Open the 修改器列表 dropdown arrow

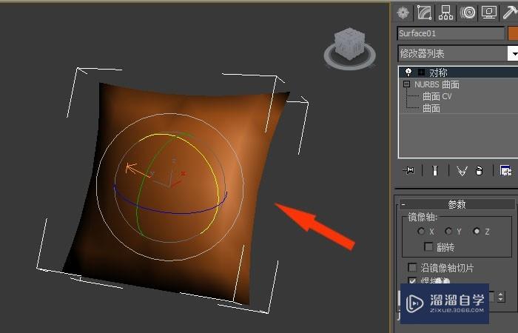point(513,53)
